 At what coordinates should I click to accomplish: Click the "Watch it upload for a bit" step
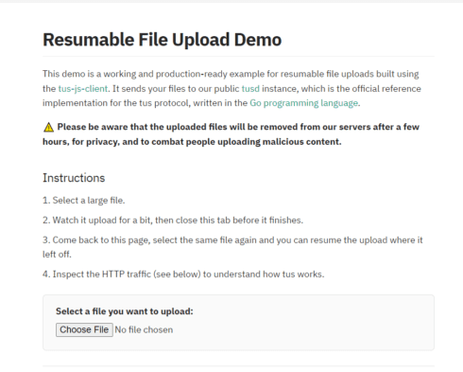173,221
